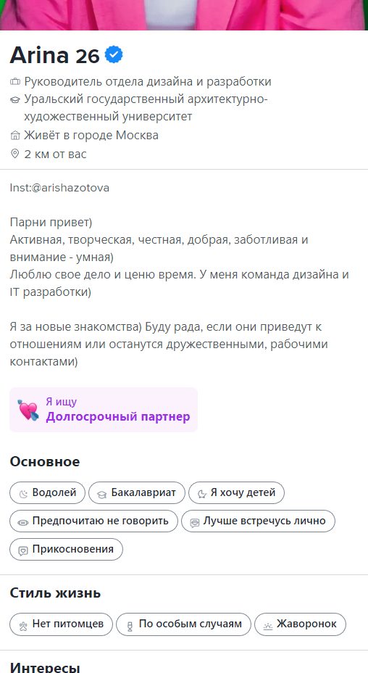The width and height of the screenshot is (368, 673).
Task: Click the Arina 26 profile name
Action: [54, 55]
